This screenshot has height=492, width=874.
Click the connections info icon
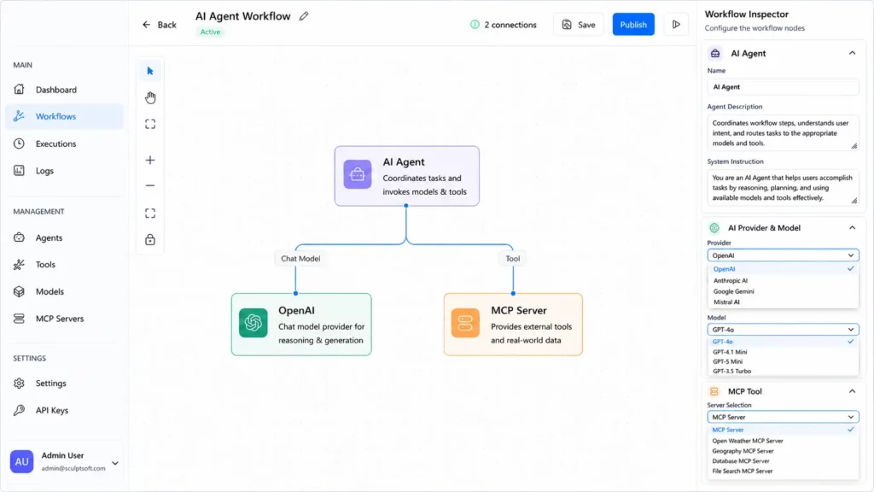pos(475,25)
